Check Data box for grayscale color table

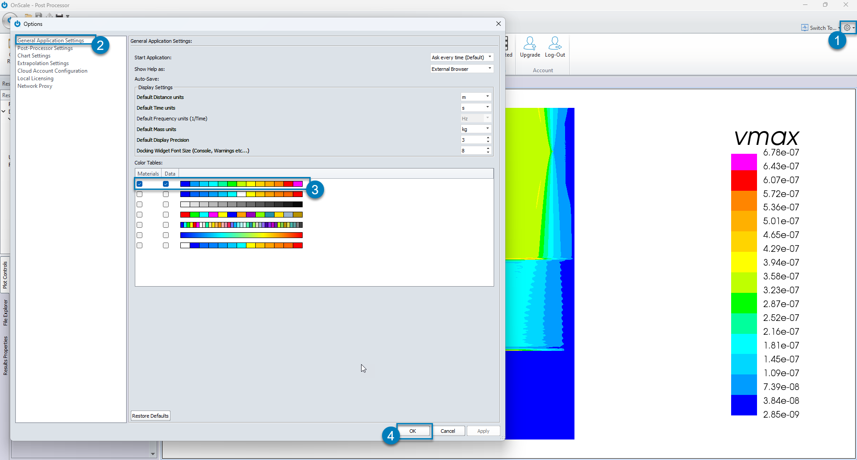tap(166, 204)
